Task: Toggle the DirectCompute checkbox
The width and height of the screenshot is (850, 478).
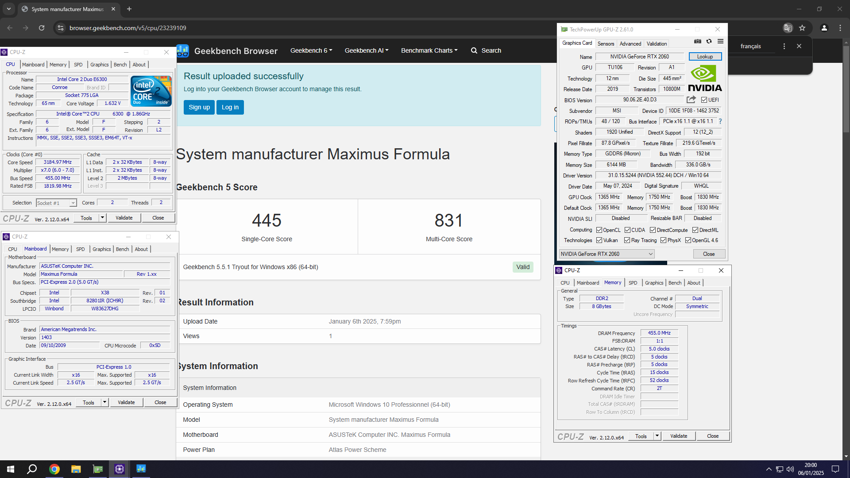Action: click(653, 230)
